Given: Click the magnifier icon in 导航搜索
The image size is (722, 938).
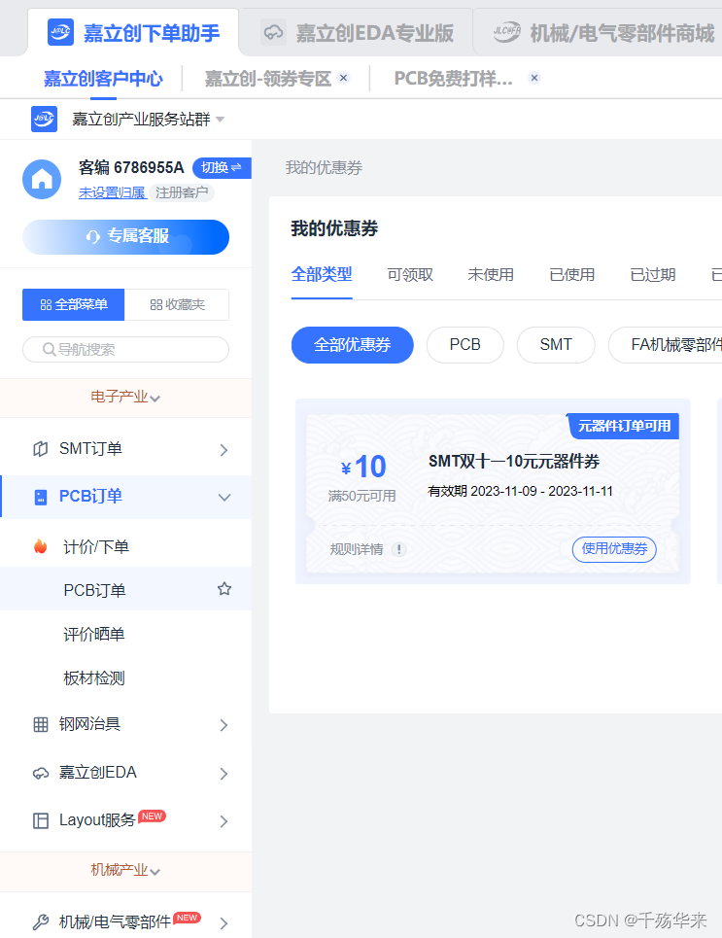Looking at the screenshot, I should (x=49, y=349).
